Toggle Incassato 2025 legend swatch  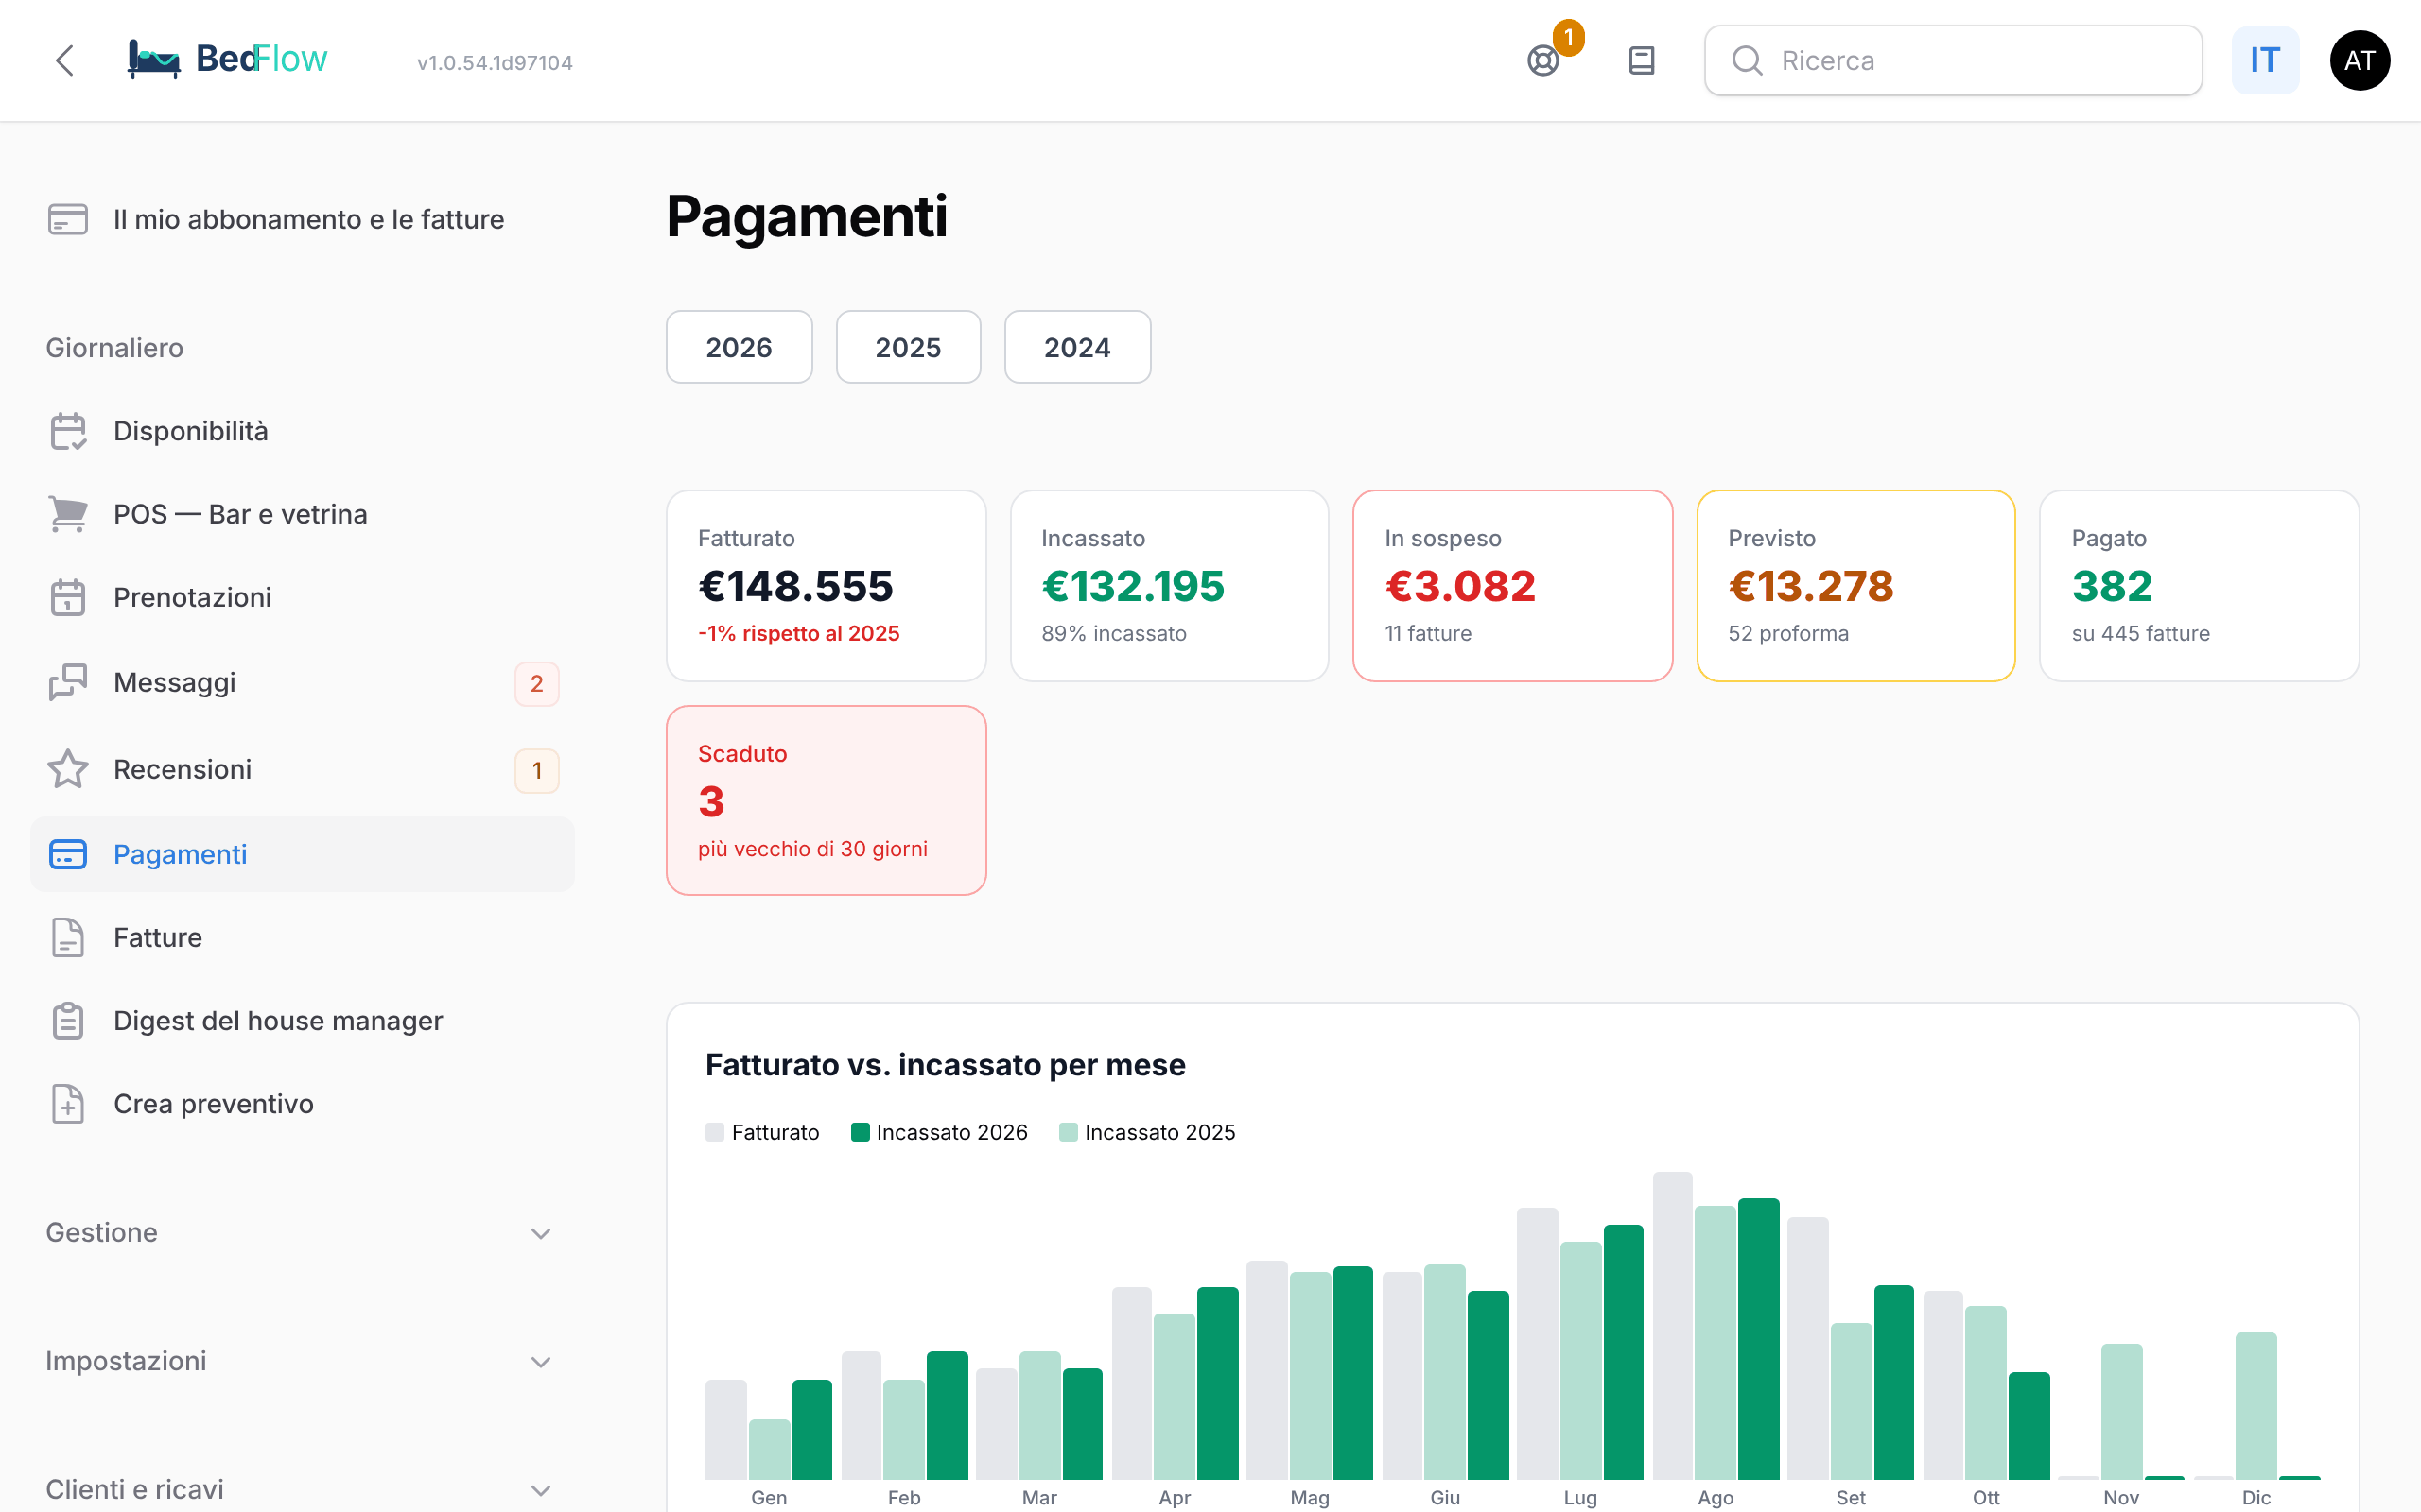coord(1068,1132)
